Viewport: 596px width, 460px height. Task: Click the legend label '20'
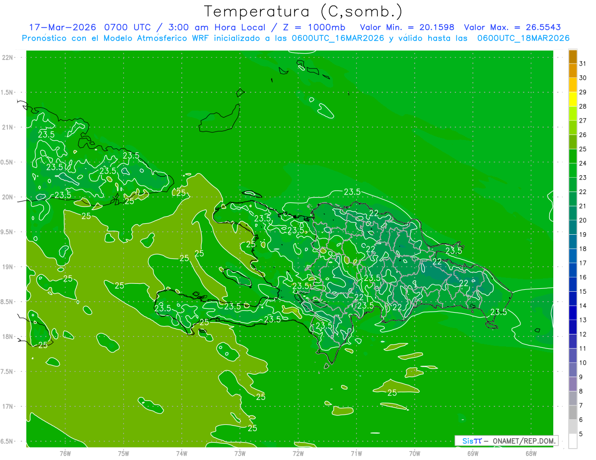pos(583,220)
